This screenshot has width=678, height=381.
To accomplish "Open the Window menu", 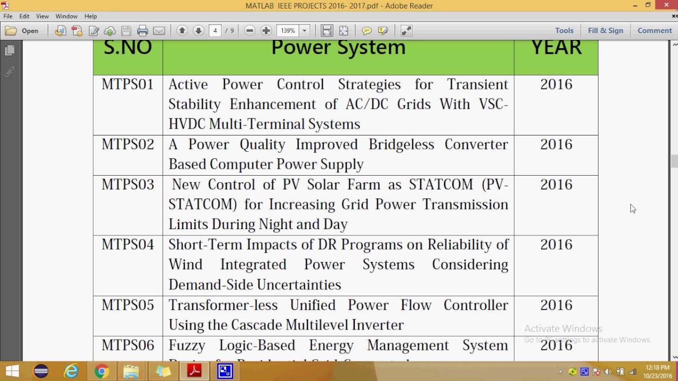I will coord(66,16).
